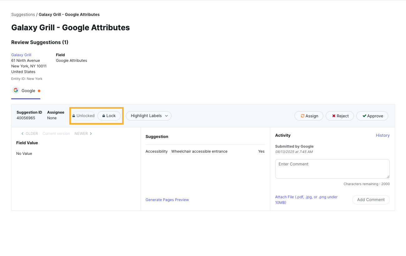Expand the Highlight Labels dropdown
Screen dimensions: 406x256
click(x=149, y=116)
